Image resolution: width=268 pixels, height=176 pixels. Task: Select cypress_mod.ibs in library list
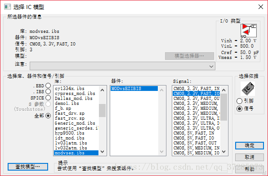point(76,93)
